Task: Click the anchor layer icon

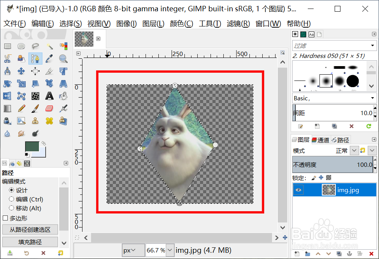Action: click(x=349, y=254)
